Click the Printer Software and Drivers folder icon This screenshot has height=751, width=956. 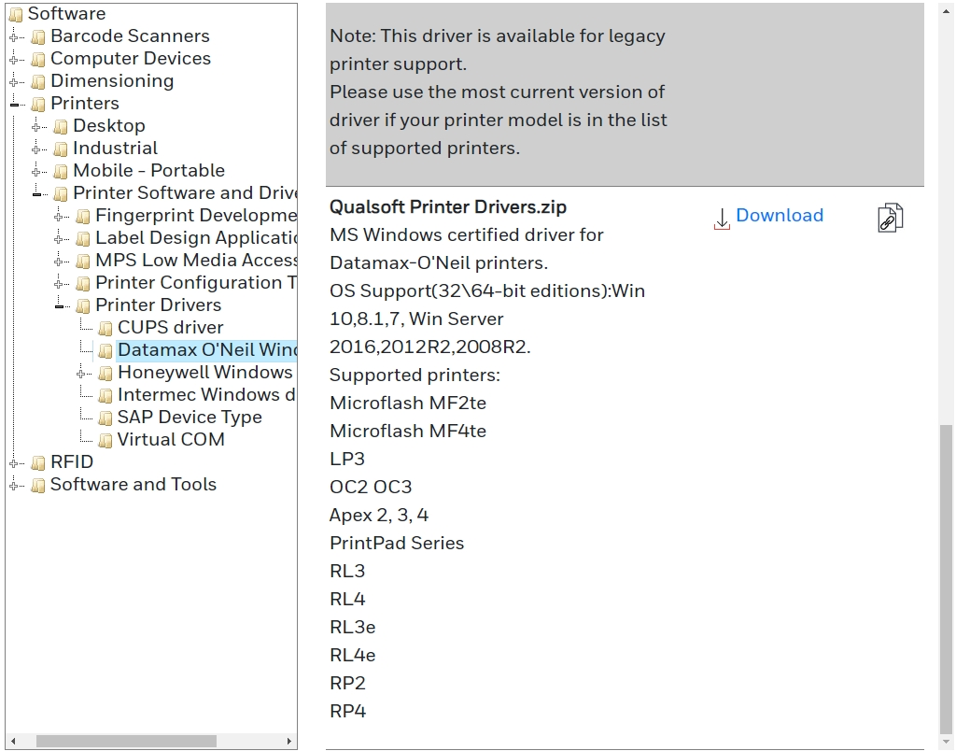(x=61, y=194)
